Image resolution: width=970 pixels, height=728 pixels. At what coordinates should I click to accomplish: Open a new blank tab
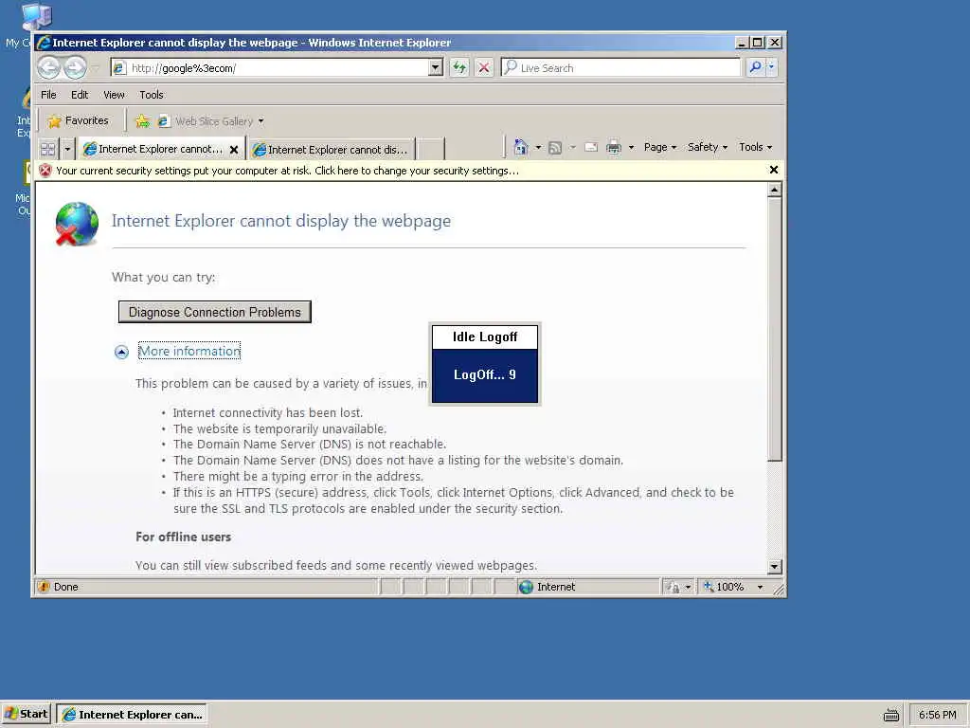click(431, 149)
